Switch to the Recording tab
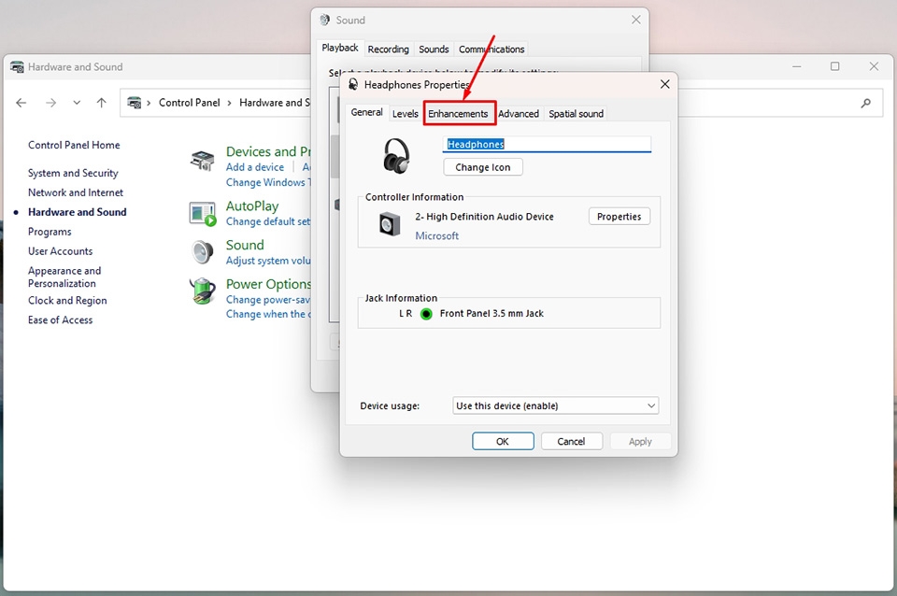This screenshot has width=897, height=596. pos(388,49)
